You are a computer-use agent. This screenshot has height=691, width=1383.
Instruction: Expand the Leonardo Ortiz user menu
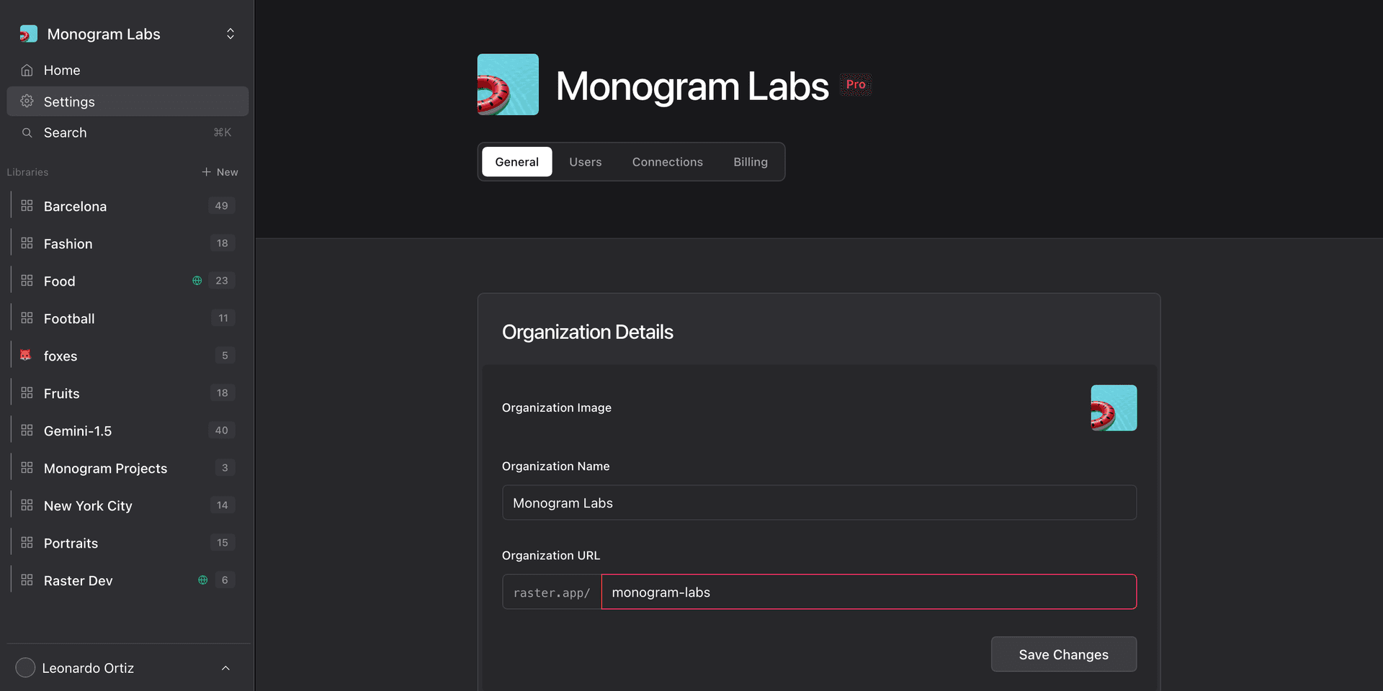225,668
